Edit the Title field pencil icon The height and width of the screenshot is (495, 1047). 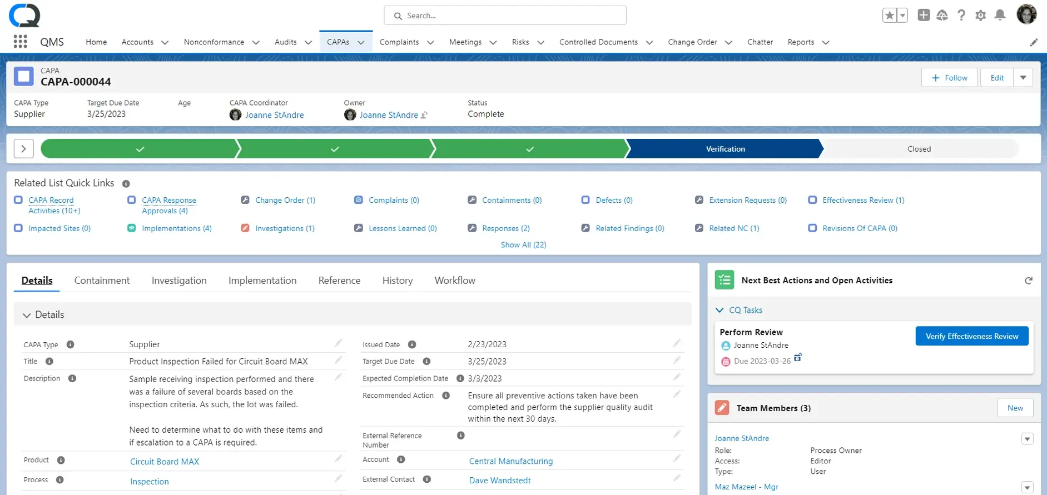(x=338, y=361)
